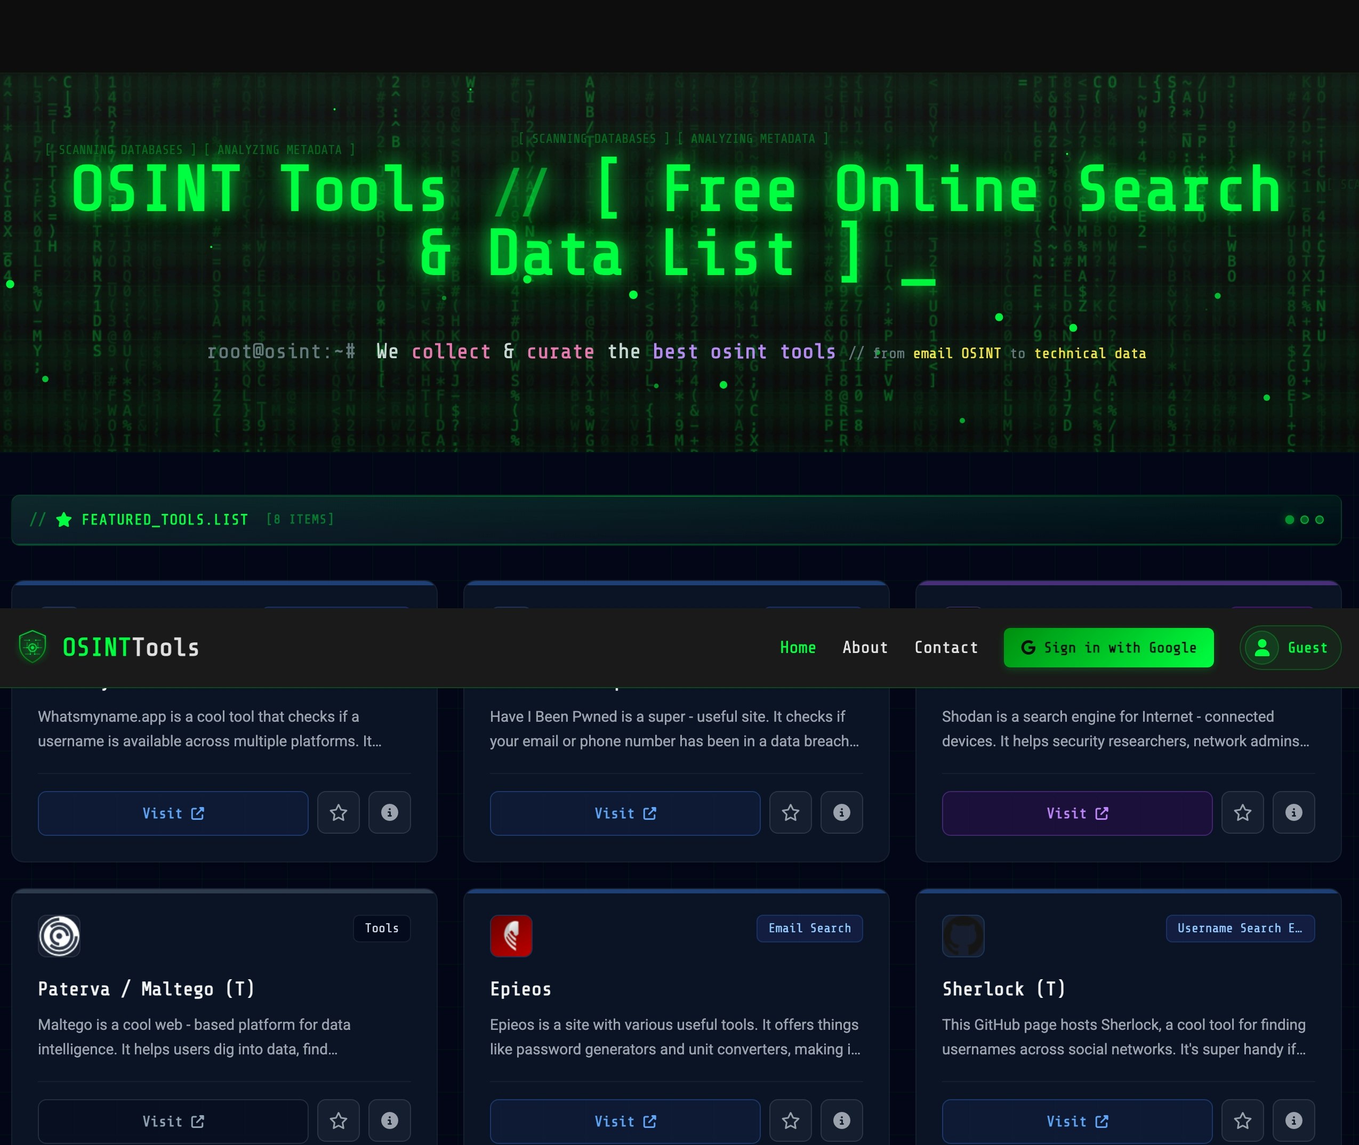Image resolution: width=1359 pixels, height=1145 pixels.
Task: Open the info popup on the Sherlock card
Action: pyautogui.click(x=1293, y=1121)
